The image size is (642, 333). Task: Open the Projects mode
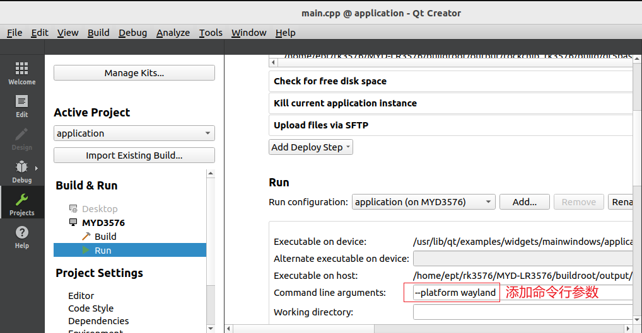coord(21,202)
